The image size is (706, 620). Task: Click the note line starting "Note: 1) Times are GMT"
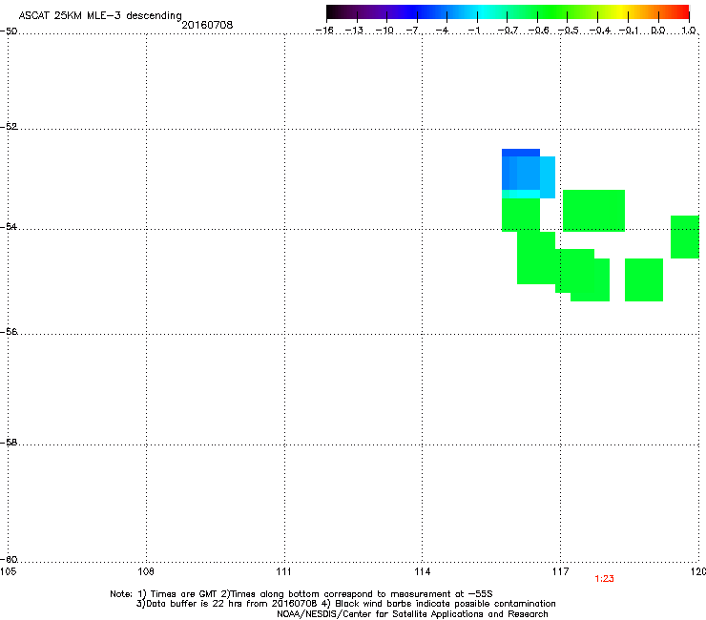coord(301,594)
